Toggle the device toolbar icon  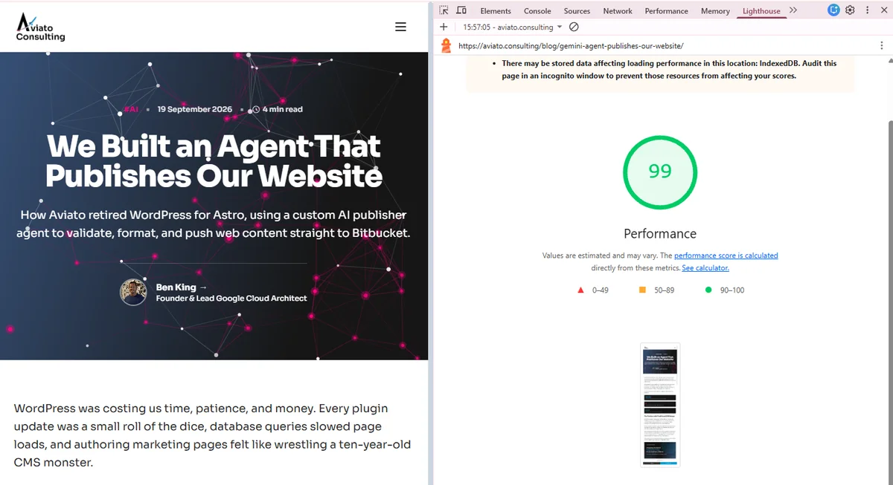(x=461, y=10)
